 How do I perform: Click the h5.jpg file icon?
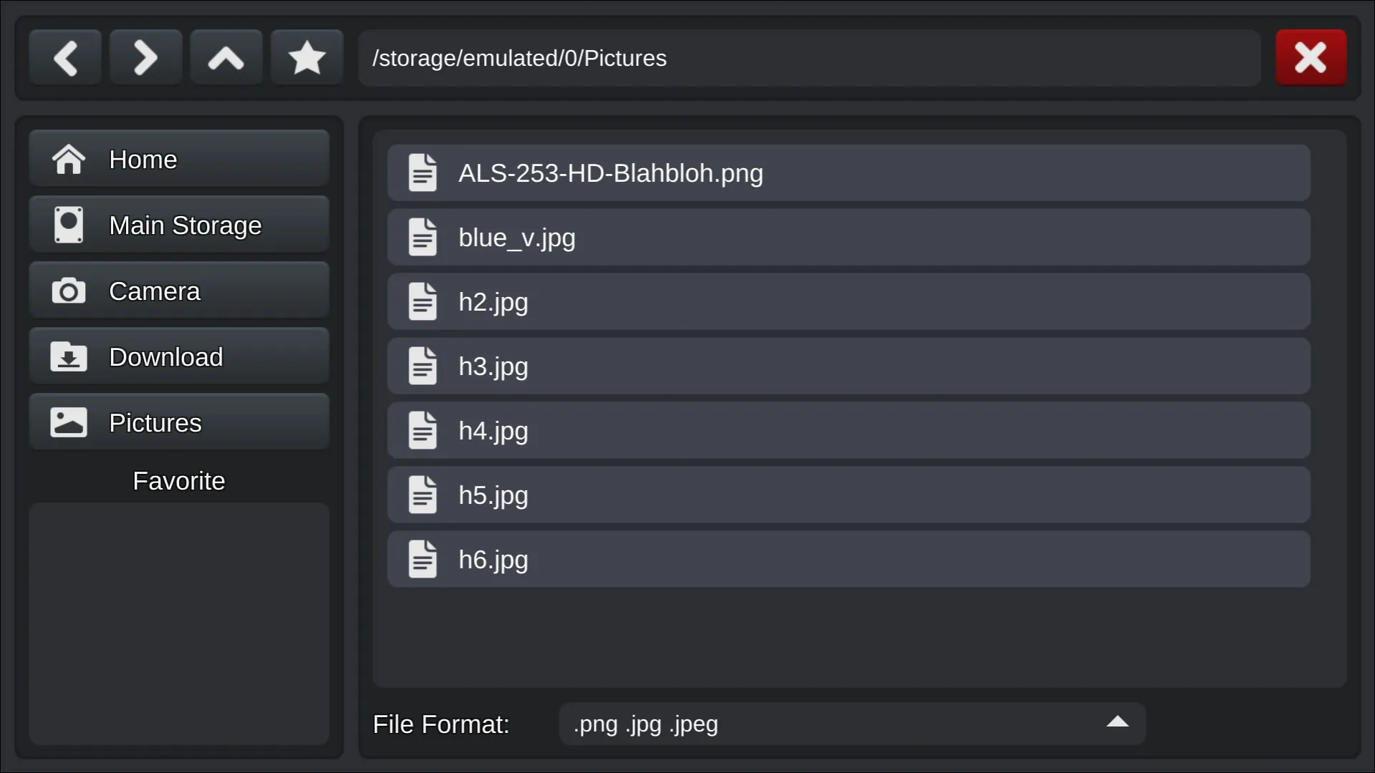pos(423,495)
